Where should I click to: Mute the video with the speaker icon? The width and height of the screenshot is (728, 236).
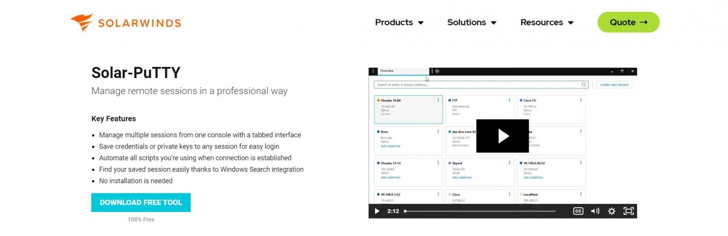pos(595,211)
